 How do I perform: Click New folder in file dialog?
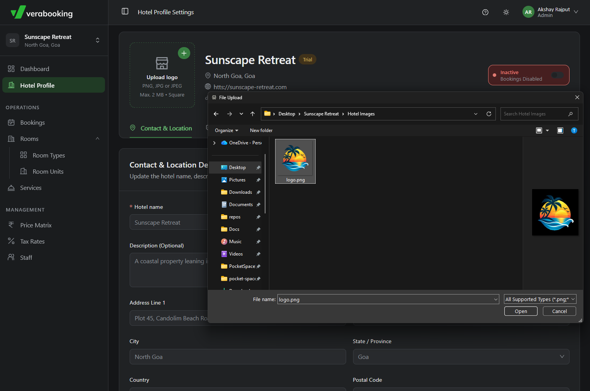pos(261,130)
